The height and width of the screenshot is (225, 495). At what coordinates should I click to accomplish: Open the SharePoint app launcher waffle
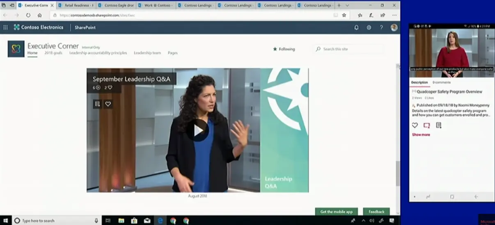[x=5, y=27]
